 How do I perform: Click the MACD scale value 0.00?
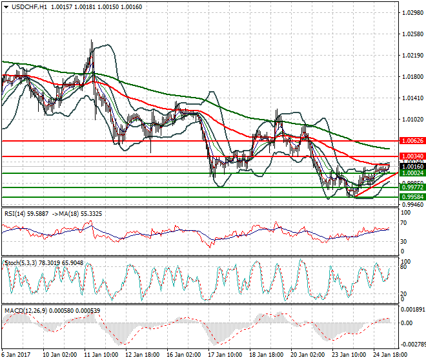407,323
